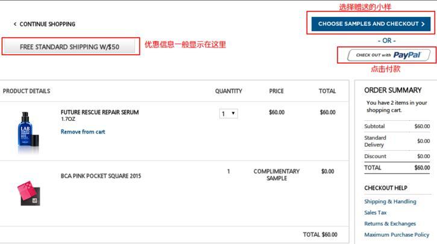Click the Continue Shopping link text
The width and height of the screenshot is (437, 244).
point(48,24)
